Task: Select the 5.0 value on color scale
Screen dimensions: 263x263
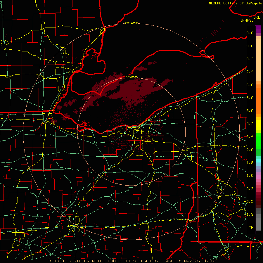Action: (x=250, y=111)
